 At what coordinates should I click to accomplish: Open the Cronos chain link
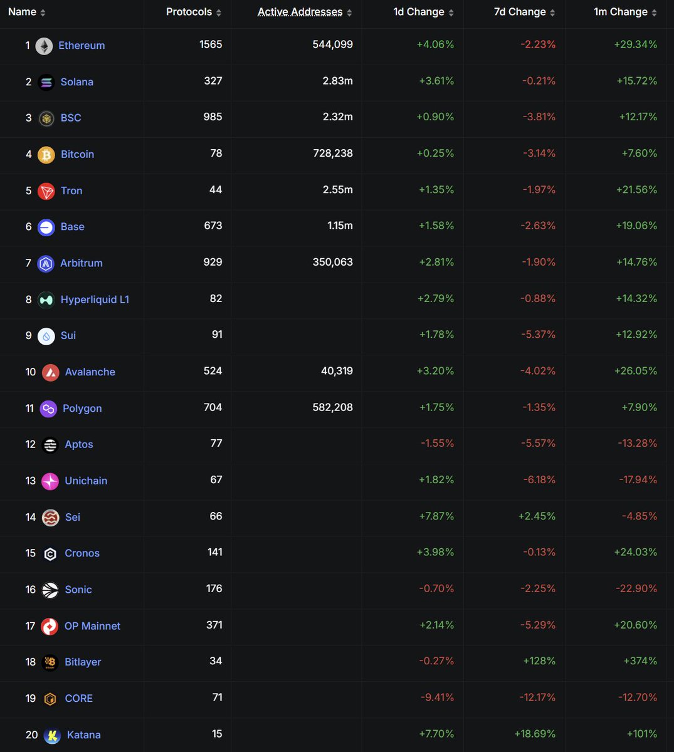point(82,553)
